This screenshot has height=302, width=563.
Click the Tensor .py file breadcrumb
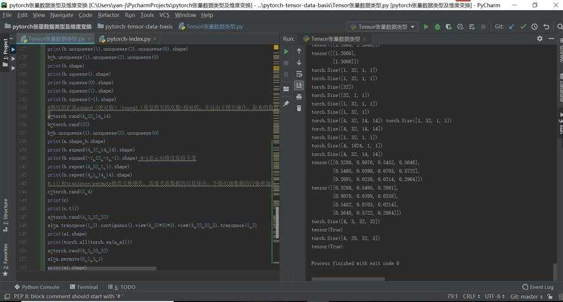coord(211,27)
